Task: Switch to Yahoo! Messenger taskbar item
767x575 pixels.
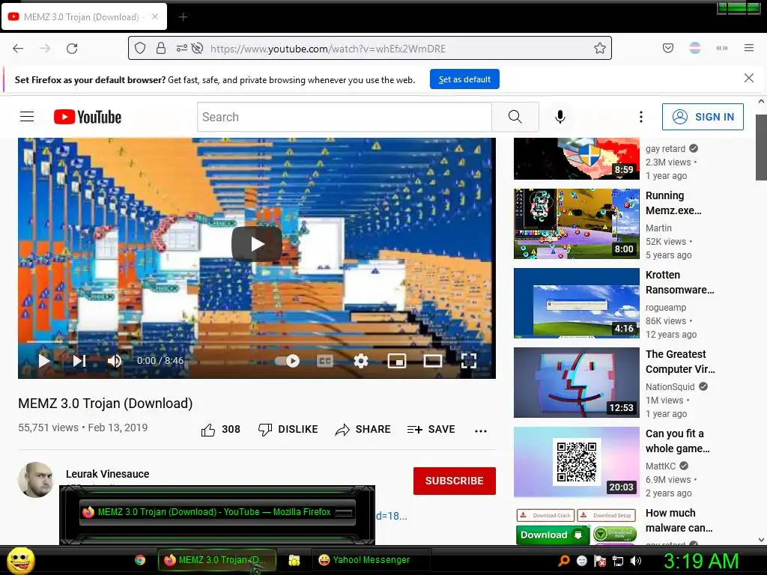Action: tap(371, 560)
